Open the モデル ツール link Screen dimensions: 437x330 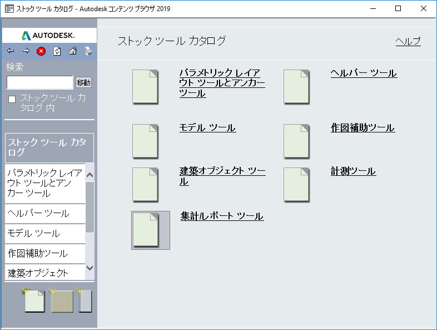click(207, 128)
